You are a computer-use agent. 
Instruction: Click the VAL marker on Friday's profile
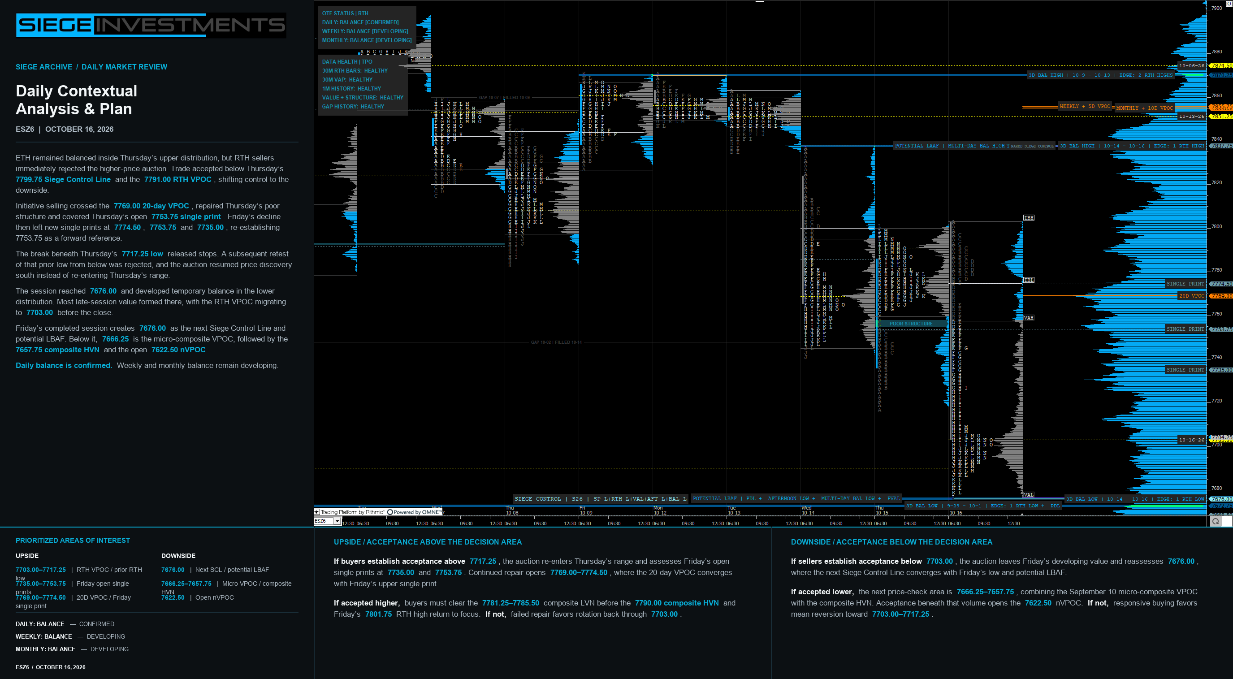point(1029,495)
